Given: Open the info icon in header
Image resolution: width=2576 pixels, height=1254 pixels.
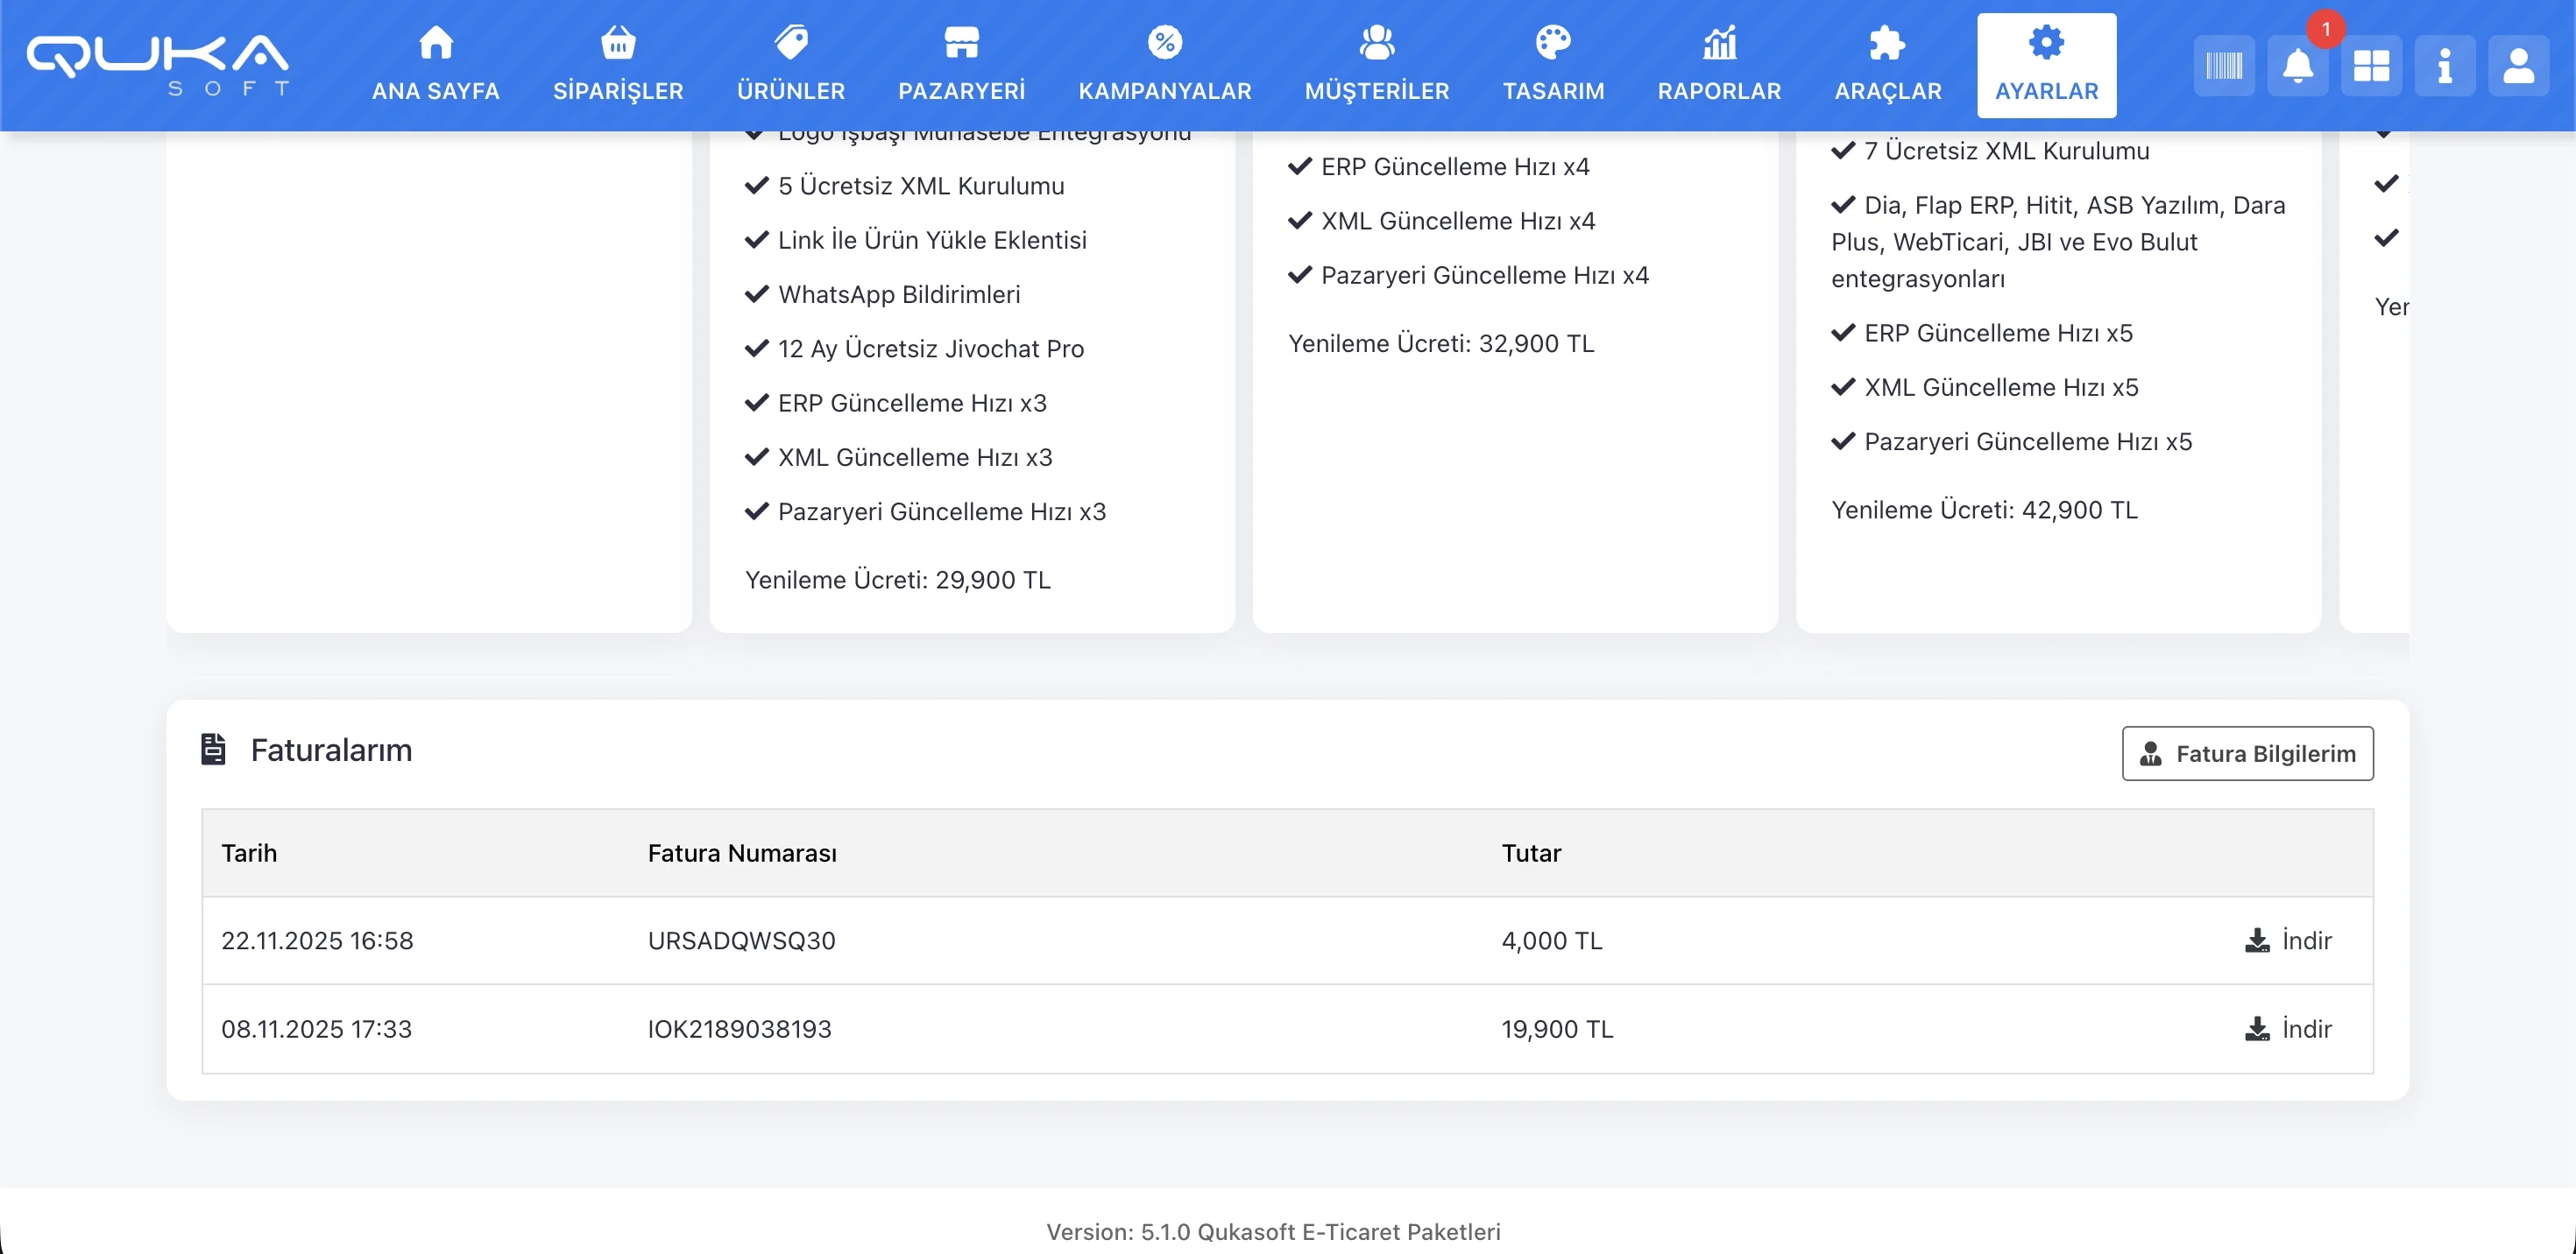Looking at the screenshot, I should [2444, 66].
